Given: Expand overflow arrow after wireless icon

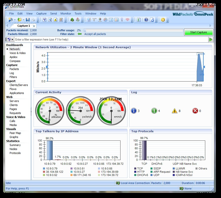Looking at the screenshot, I should (132, 21).
